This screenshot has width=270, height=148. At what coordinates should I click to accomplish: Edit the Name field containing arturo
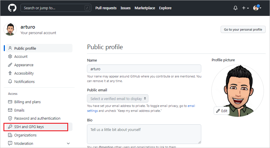click(144, 69)
